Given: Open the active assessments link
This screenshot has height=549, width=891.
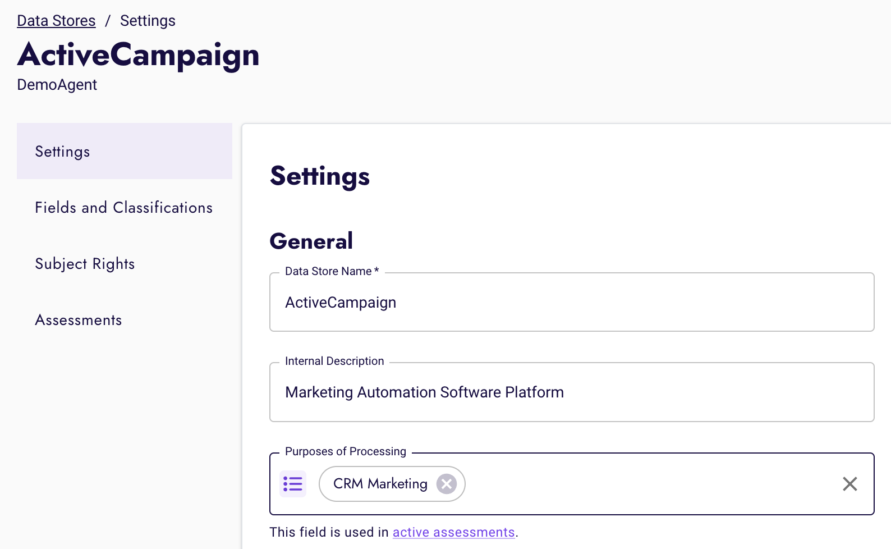Looking at the screenshot, I should click(x=453, y=532).
